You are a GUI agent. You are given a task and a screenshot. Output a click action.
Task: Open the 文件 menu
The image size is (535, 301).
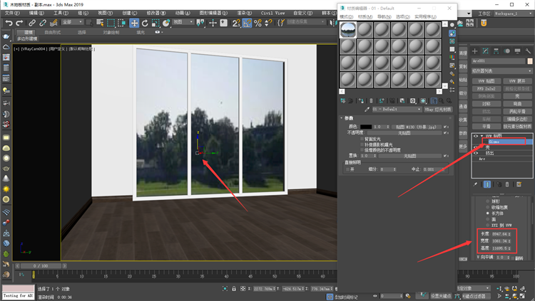click(x=12, y=13)
